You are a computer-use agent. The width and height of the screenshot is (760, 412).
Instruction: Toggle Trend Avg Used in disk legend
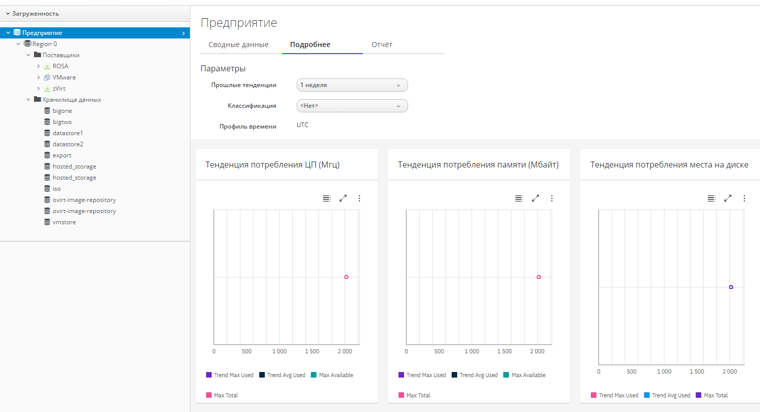(667, 395)
